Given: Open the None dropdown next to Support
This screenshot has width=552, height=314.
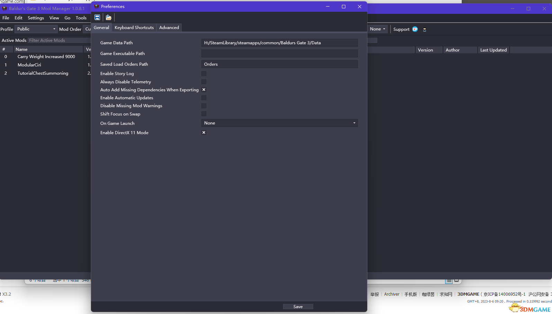Looking at the screenshot, I should (377, 29).
